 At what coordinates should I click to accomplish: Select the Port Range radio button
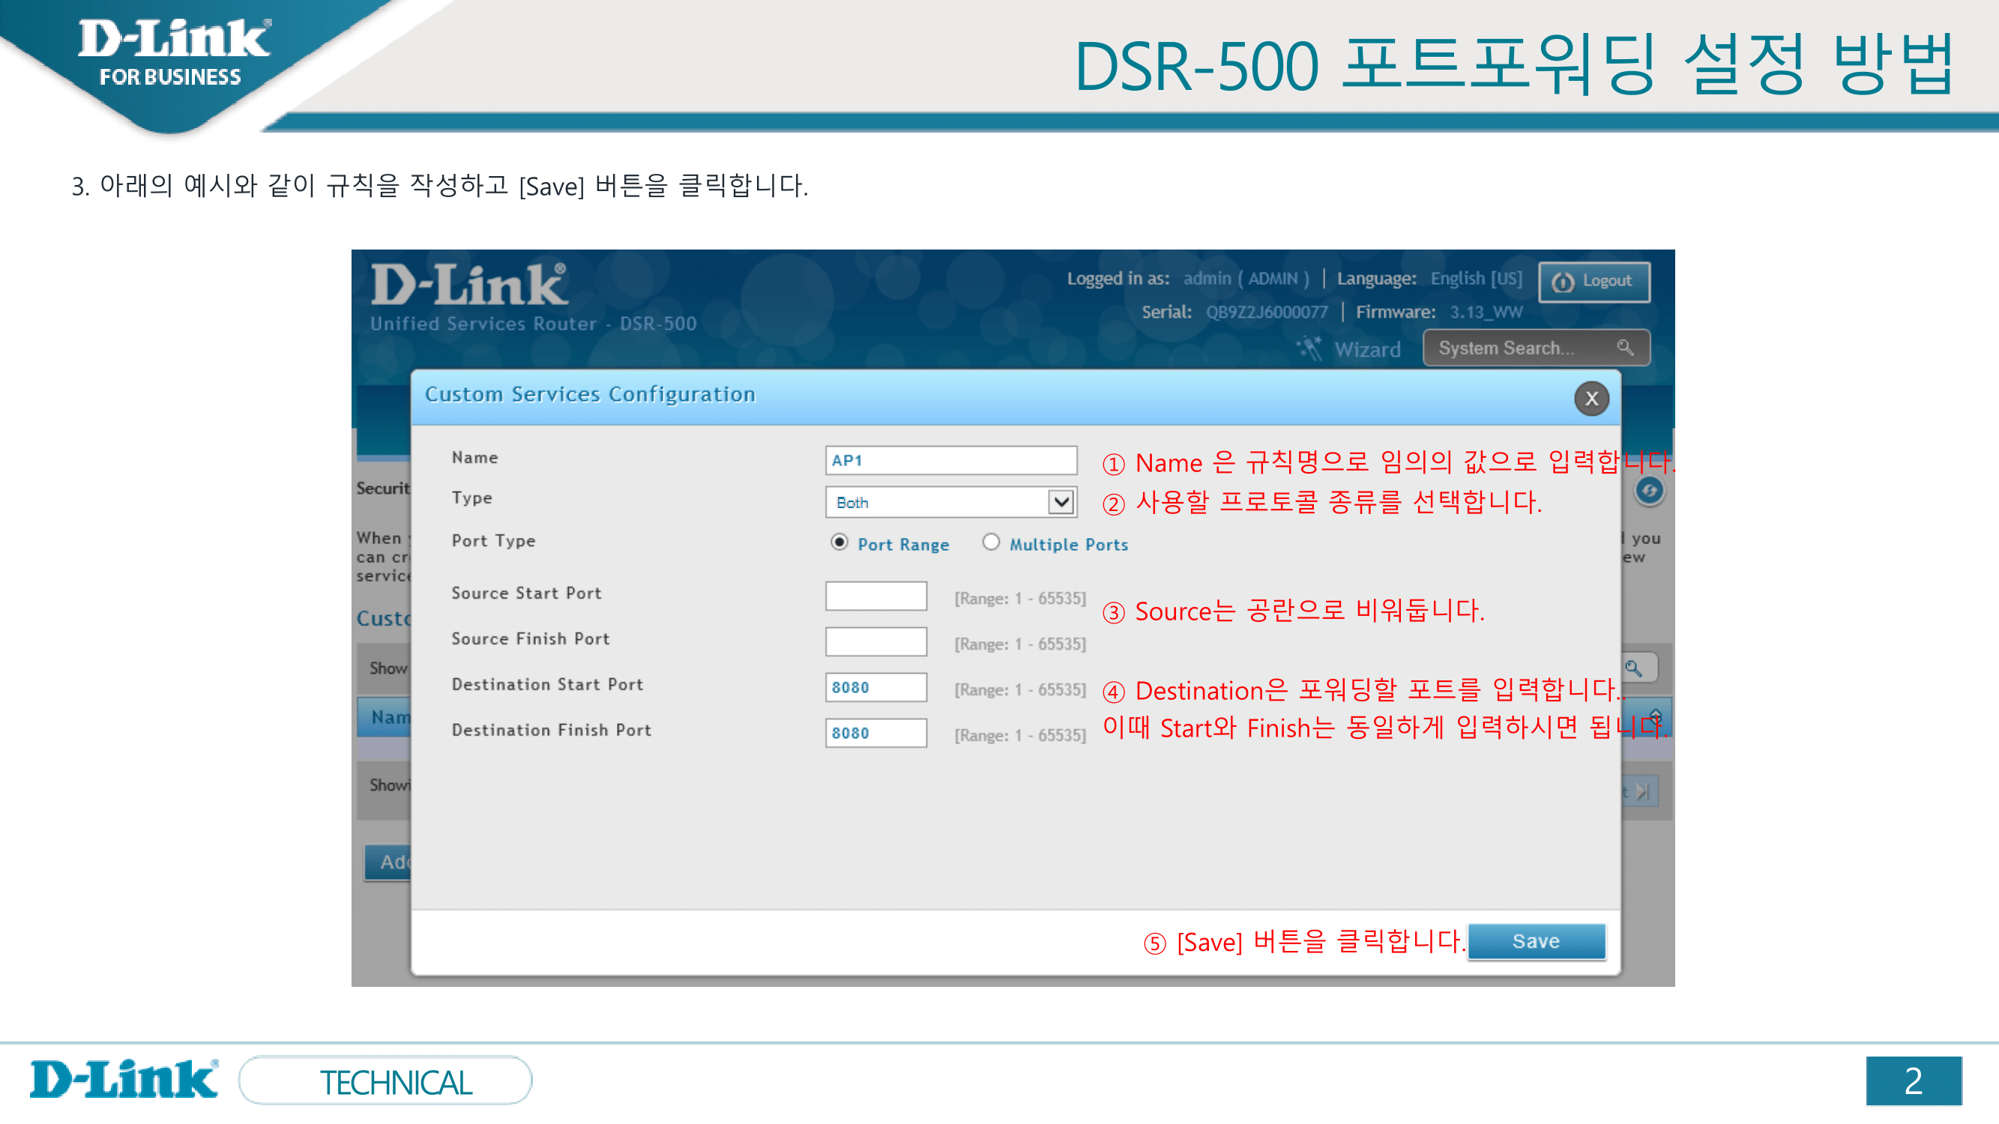[839, 543]
